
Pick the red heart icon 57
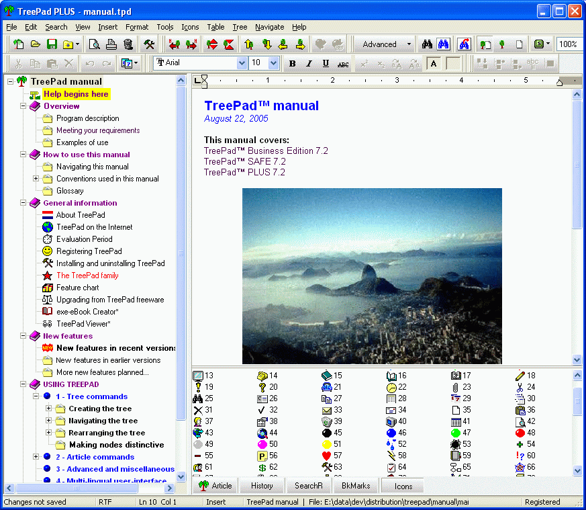point(327,456)
